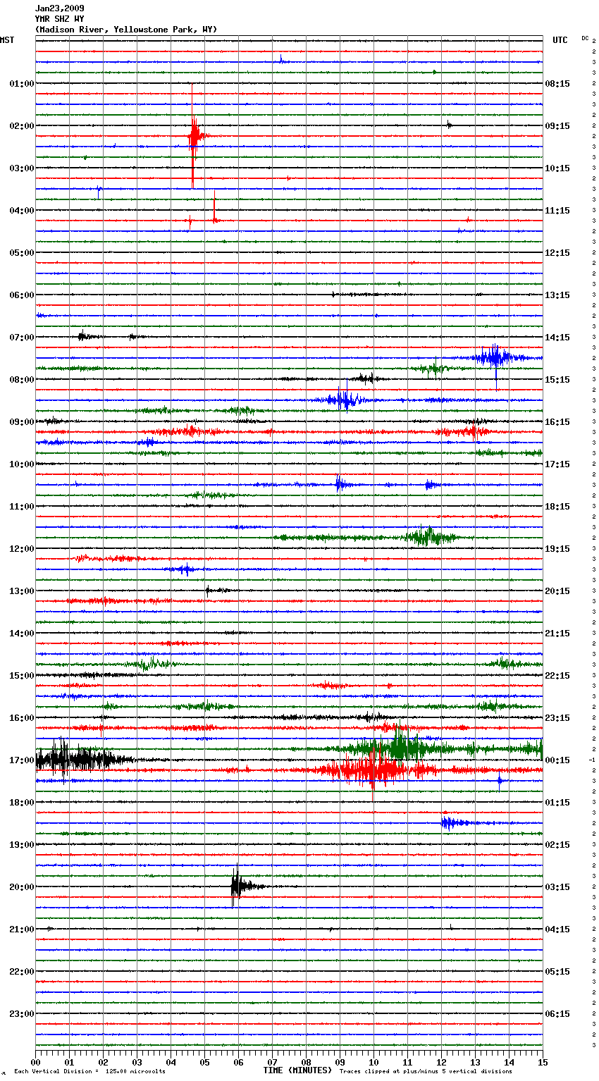
Task: Select the "17:00" MST hour label
Action: (22, 760)
